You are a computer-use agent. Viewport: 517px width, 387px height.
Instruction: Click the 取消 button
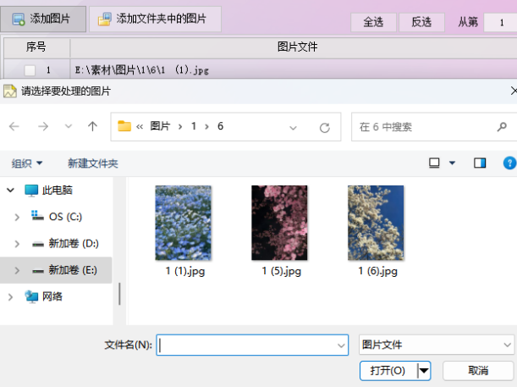point(478,371)
